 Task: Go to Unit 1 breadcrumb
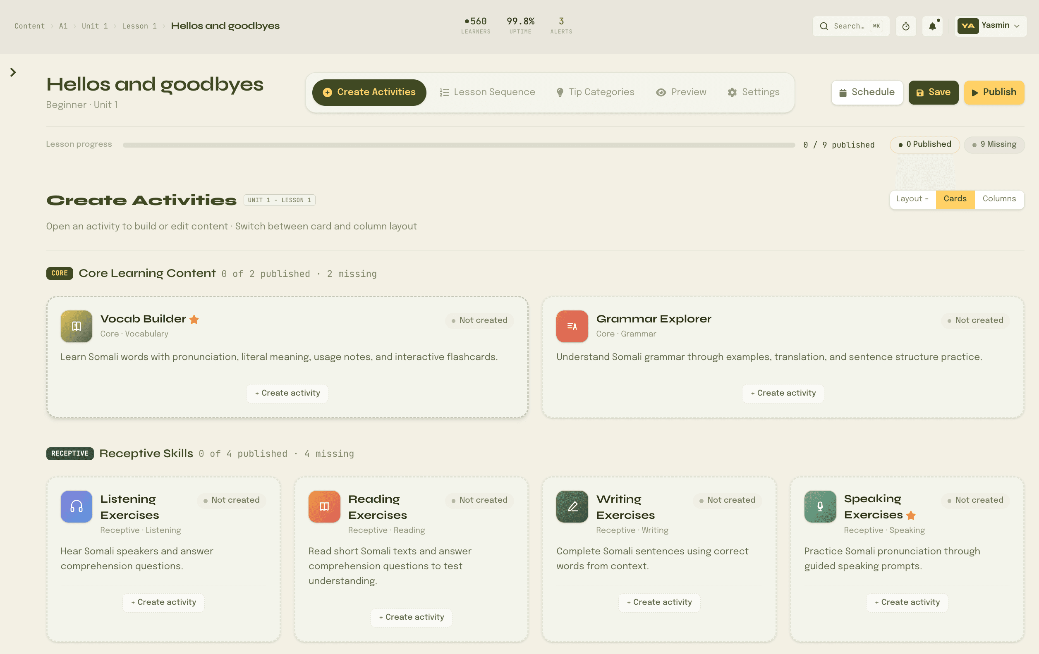(x=95, y=26)
